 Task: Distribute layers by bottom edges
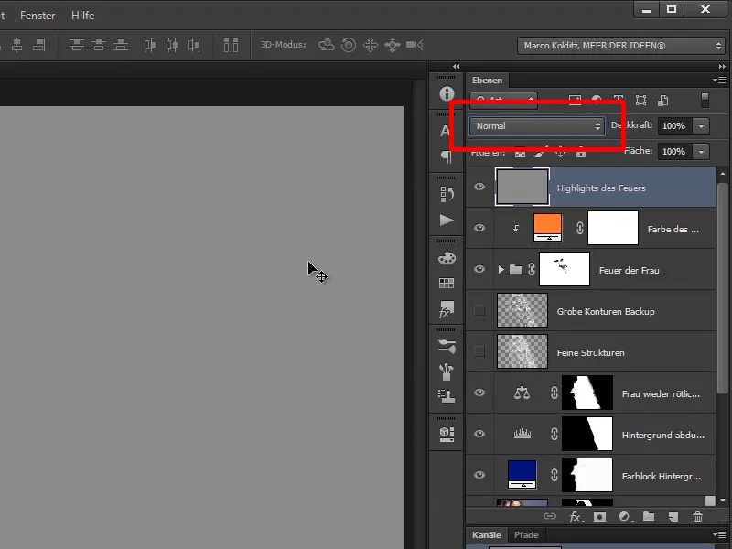tap(121, 45)
